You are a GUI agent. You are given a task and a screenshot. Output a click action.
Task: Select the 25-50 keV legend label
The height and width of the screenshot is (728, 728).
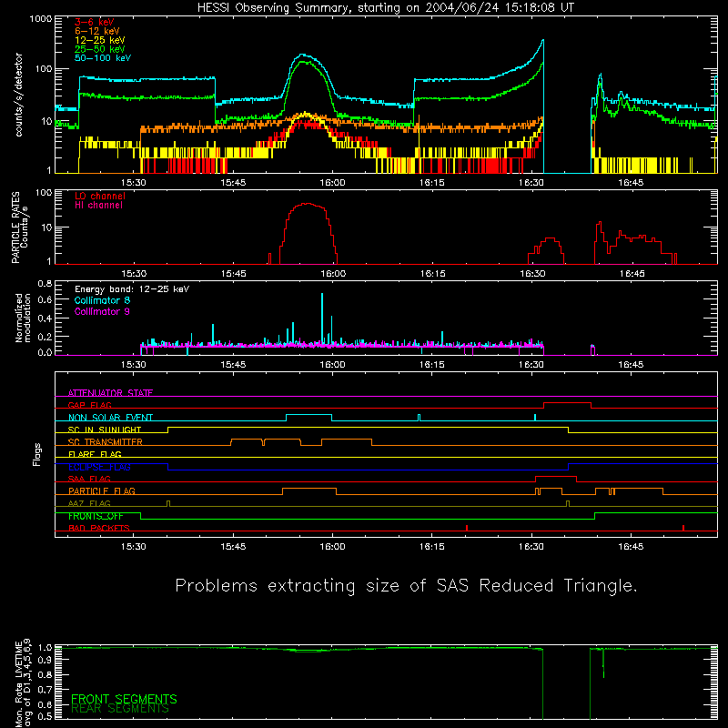pos(100,49)
